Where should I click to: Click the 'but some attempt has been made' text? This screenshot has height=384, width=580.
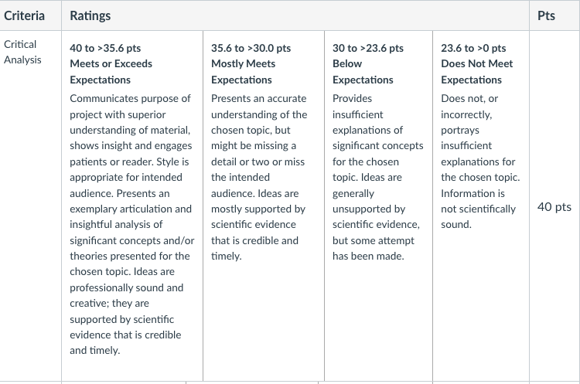[x=374, y=248]
